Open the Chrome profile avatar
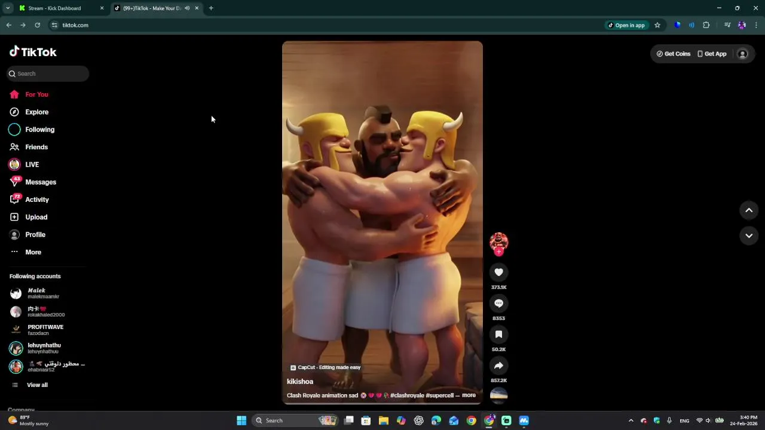 pos(742,25)
